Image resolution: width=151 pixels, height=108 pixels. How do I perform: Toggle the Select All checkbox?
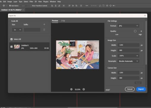pyautogui.click(x=12, y=39)
